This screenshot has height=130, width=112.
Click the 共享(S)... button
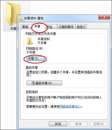coord(35,59)
